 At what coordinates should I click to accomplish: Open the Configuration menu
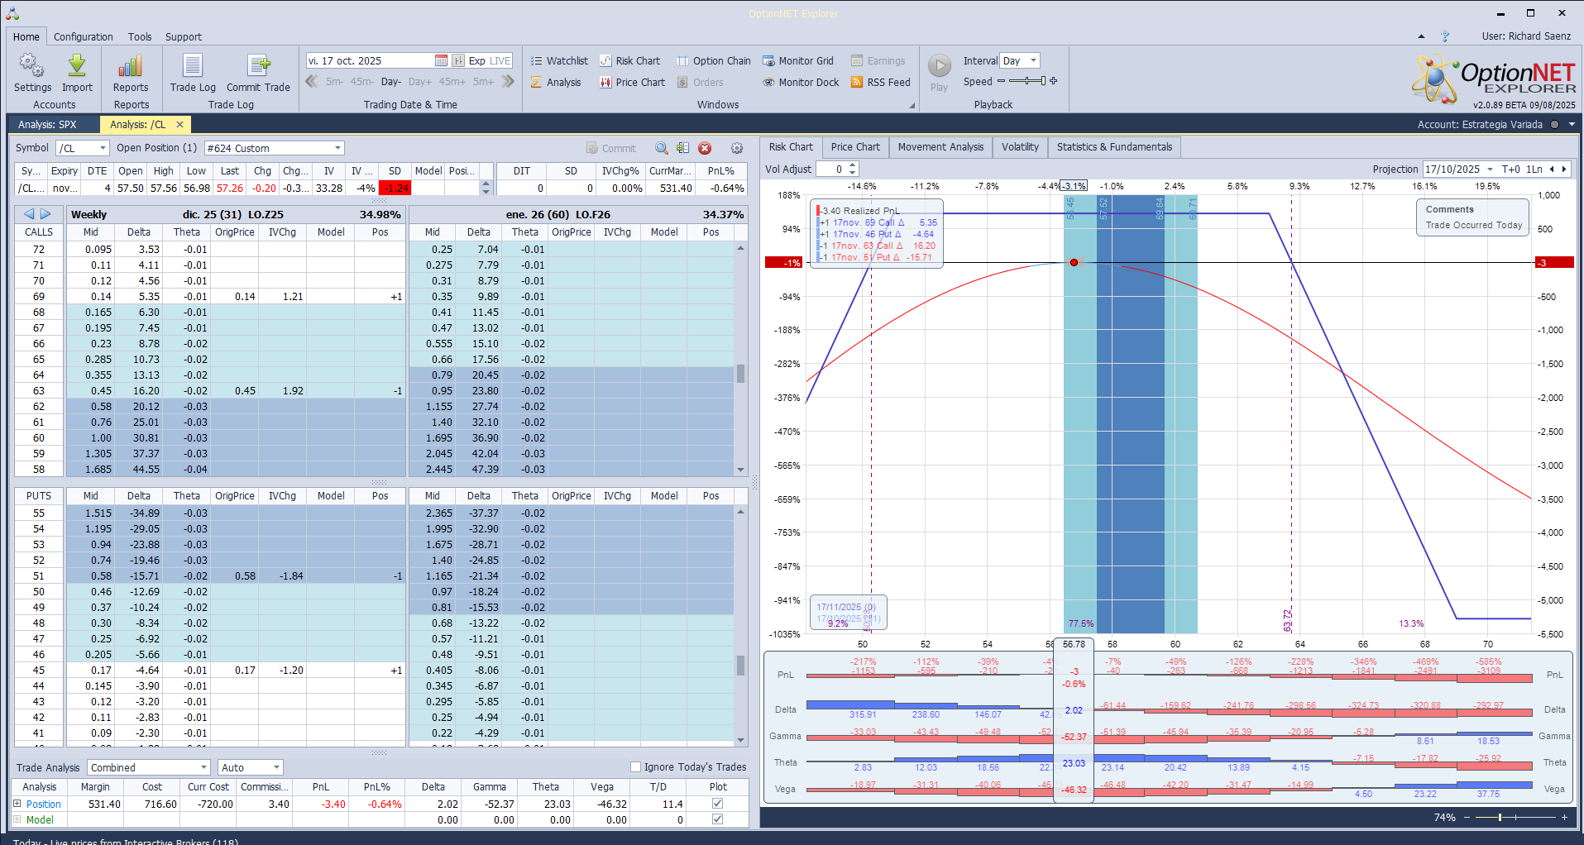(x=83, y=37)
